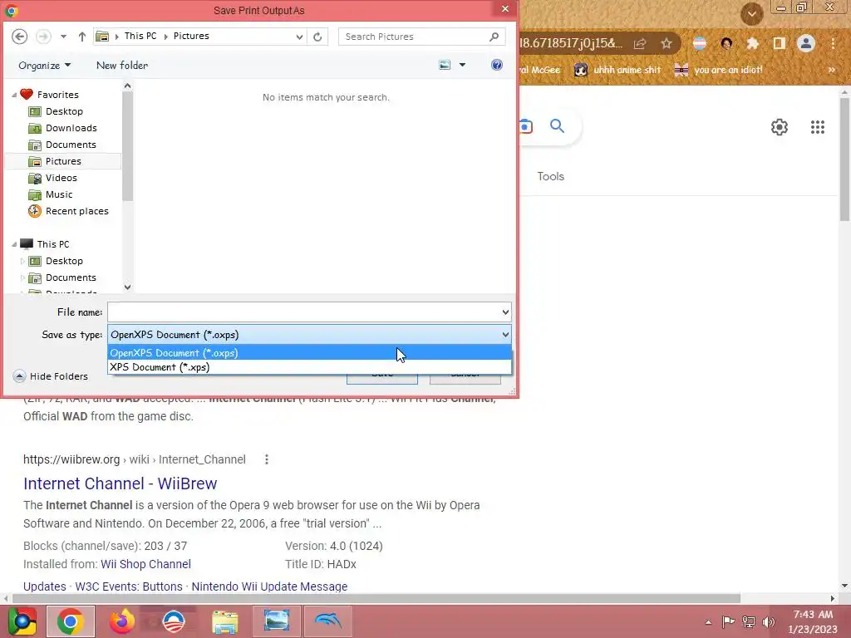Screen dimensions: 851x638
Task: Open Google settings gear icon
Action: (780, 127)
